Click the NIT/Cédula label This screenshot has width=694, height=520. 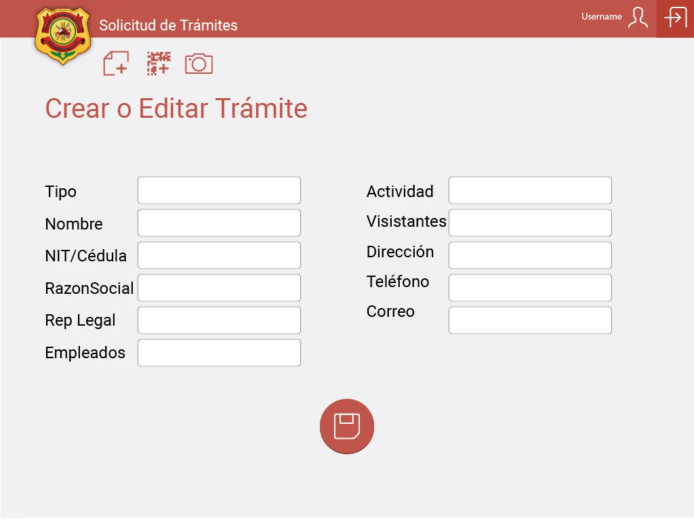pyautogui.click(x=86, y=256)
